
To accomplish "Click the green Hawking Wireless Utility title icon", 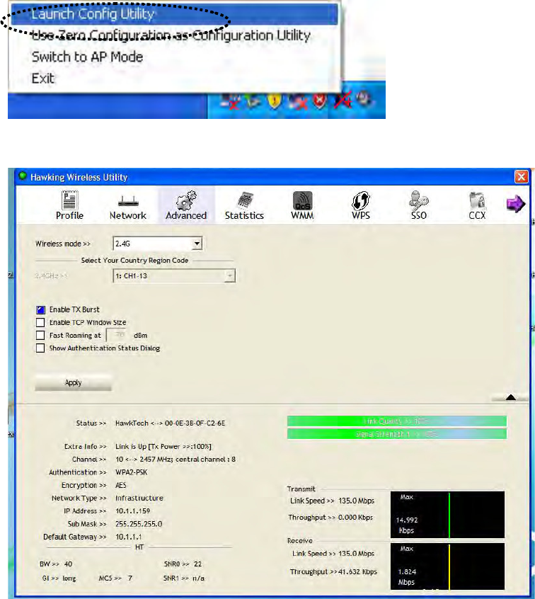I will 23,176.
